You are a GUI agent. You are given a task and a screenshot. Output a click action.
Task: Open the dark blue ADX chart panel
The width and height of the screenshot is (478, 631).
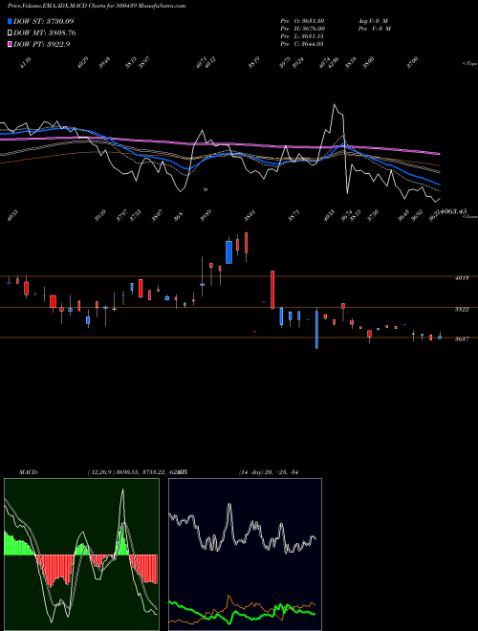[245, 555]
